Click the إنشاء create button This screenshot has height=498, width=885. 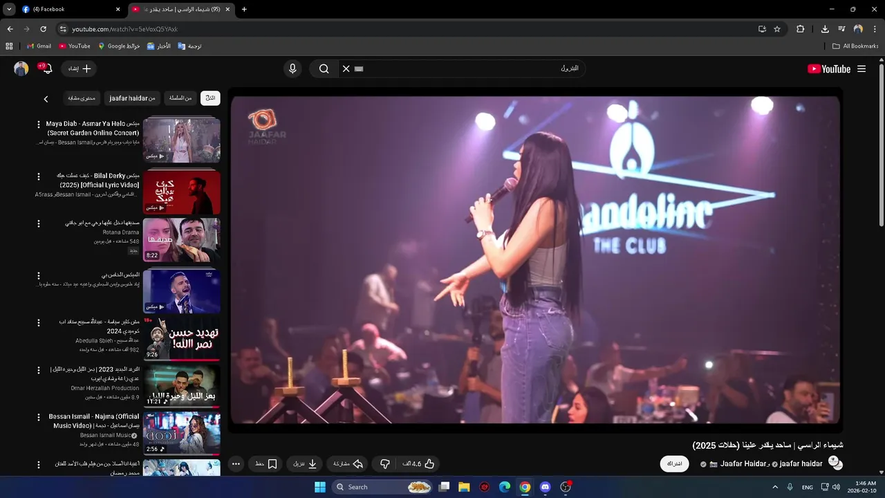pos(79,68)
